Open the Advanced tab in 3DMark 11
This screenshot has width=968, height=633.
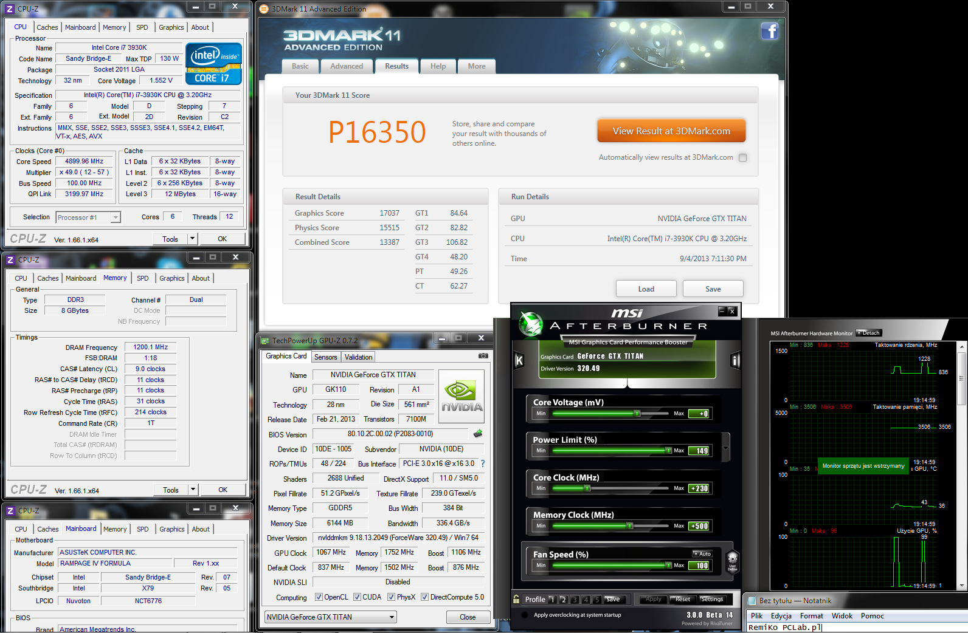tap(347, 66)
